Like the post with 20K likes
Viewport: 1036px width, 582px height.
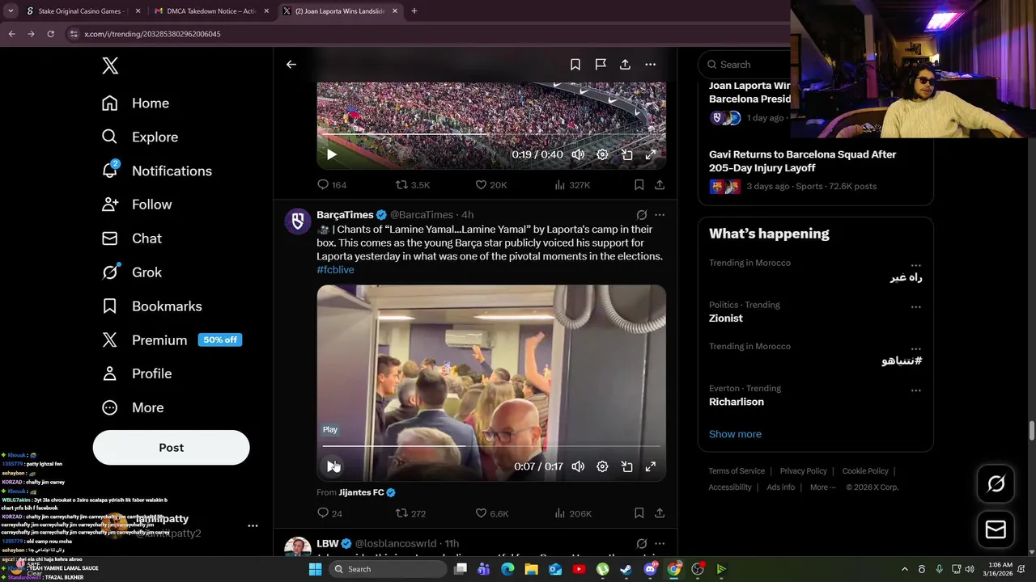pos(490,185)
